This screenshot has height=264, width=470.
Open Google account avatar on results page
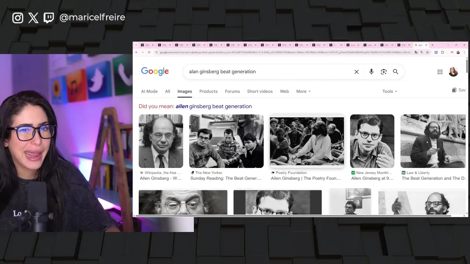(x=453, y=72)
